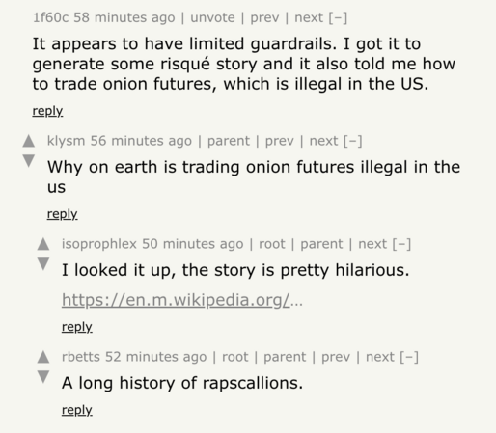Upvote klysm's comment about onion futures
This screenshot has width=496, height=433.
click(x=29, y=141)
